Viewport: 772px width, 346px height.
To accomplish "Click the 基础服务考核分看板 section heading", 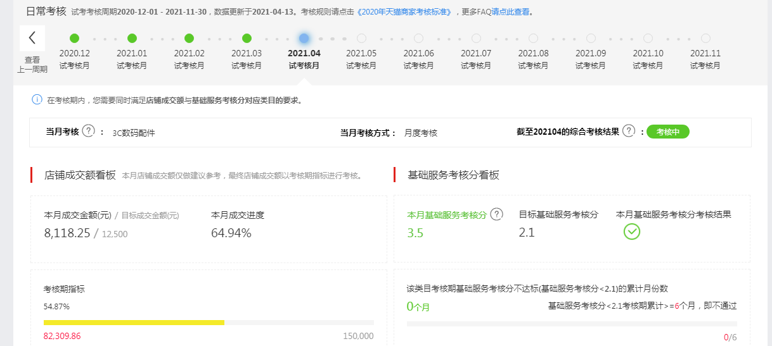I will click(454, 175).
